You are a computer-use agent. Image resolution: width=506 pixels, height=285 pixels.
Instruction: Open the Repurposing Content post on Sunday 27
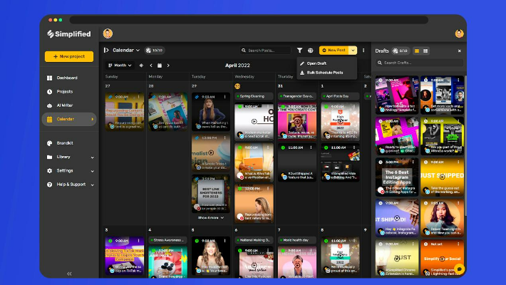tap(125, 112)
